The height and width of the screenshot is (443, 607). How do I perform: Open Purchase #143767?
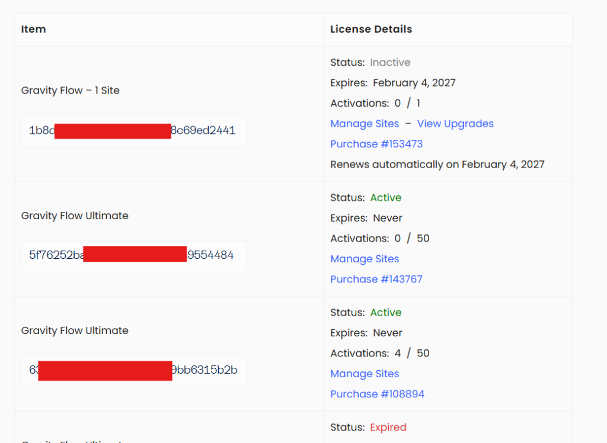(x=376, y=279)
